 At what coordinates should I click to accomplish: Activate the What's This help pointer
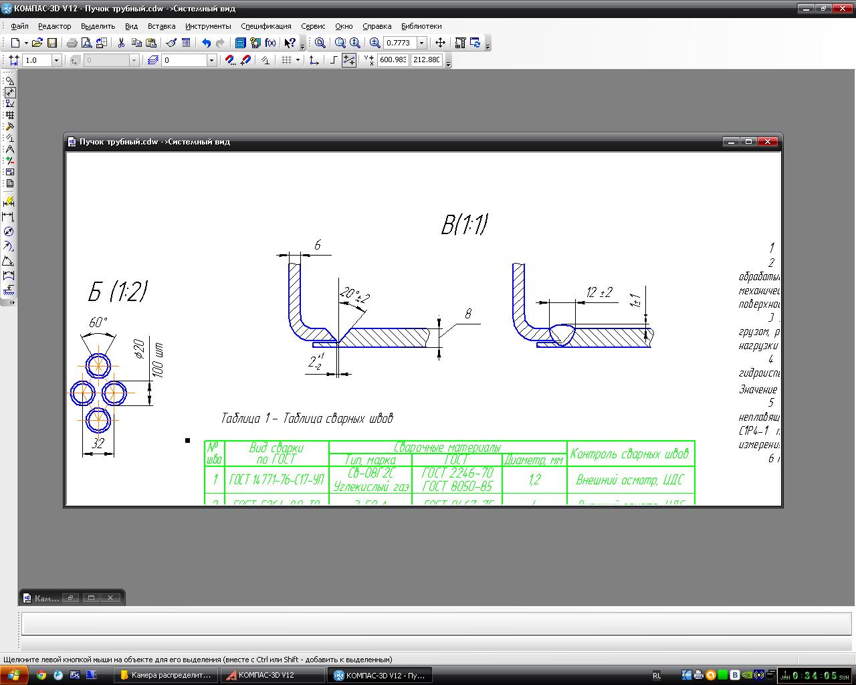(x=290, y=43)
